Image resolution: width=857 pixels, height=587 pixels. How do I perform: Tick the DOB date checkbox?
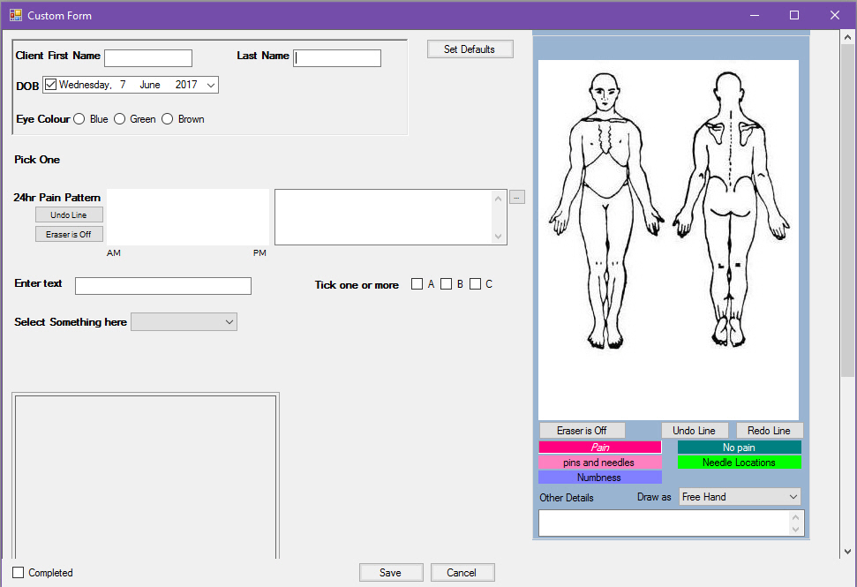coord(50,85)
